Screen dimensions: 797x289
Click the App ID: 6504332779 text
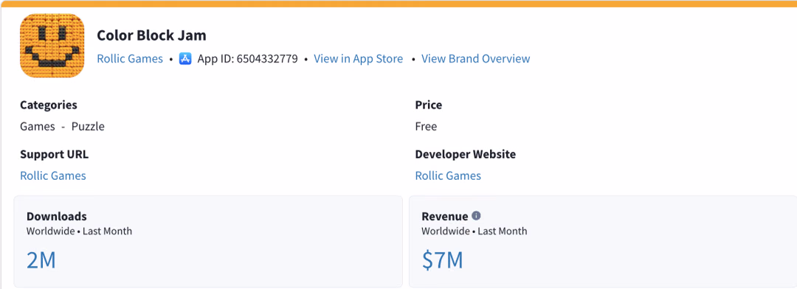pyautogui.click(x=247, y=59)
